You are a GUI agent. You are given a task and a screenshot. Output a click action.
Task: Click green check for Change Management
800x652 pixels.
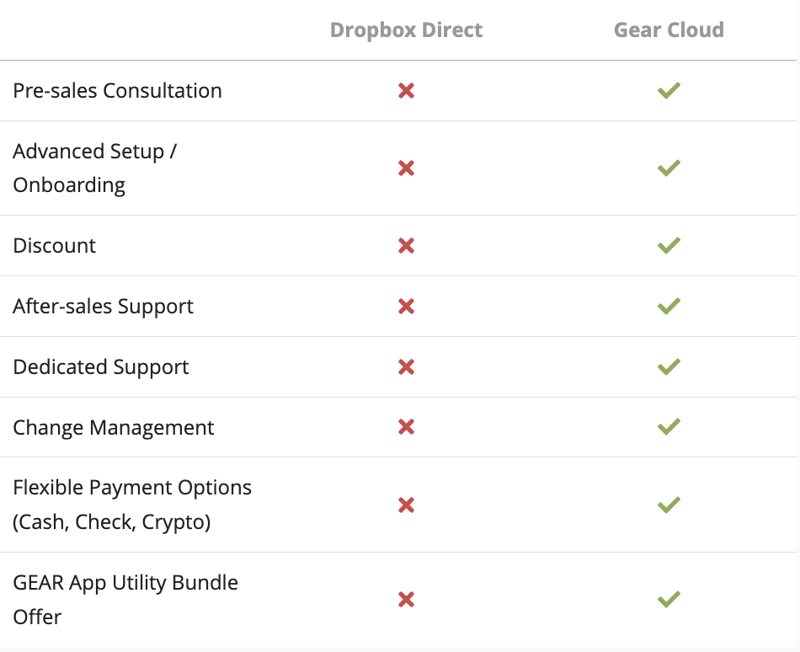click(669, 426)
